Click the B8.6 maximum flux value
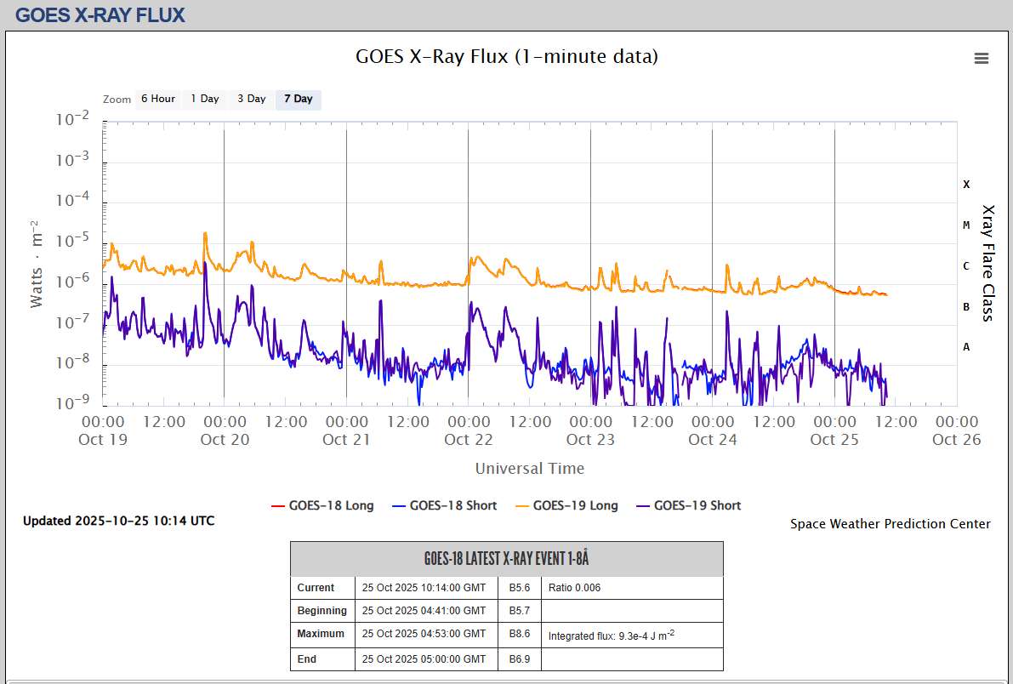1013x684 pixels. [x=519, y=634]
